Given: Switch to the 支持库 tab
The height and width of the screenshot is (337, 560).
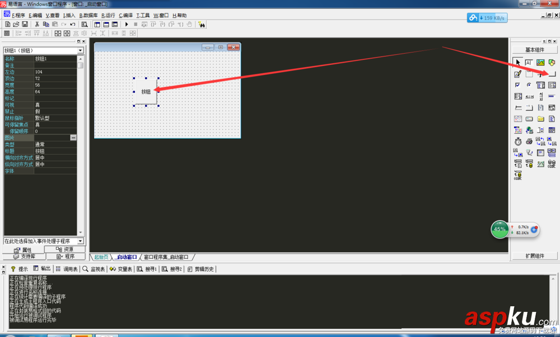Looking at the screenshot, I should [24, 257].
